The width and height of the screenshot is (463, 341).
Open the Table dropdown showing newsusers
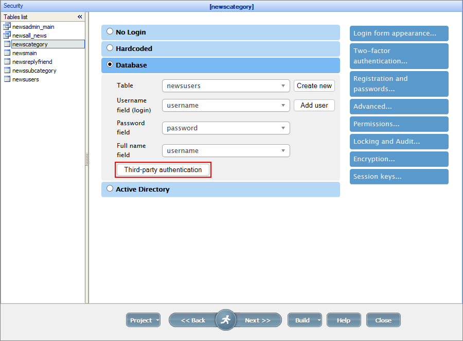tap(225, 86)
